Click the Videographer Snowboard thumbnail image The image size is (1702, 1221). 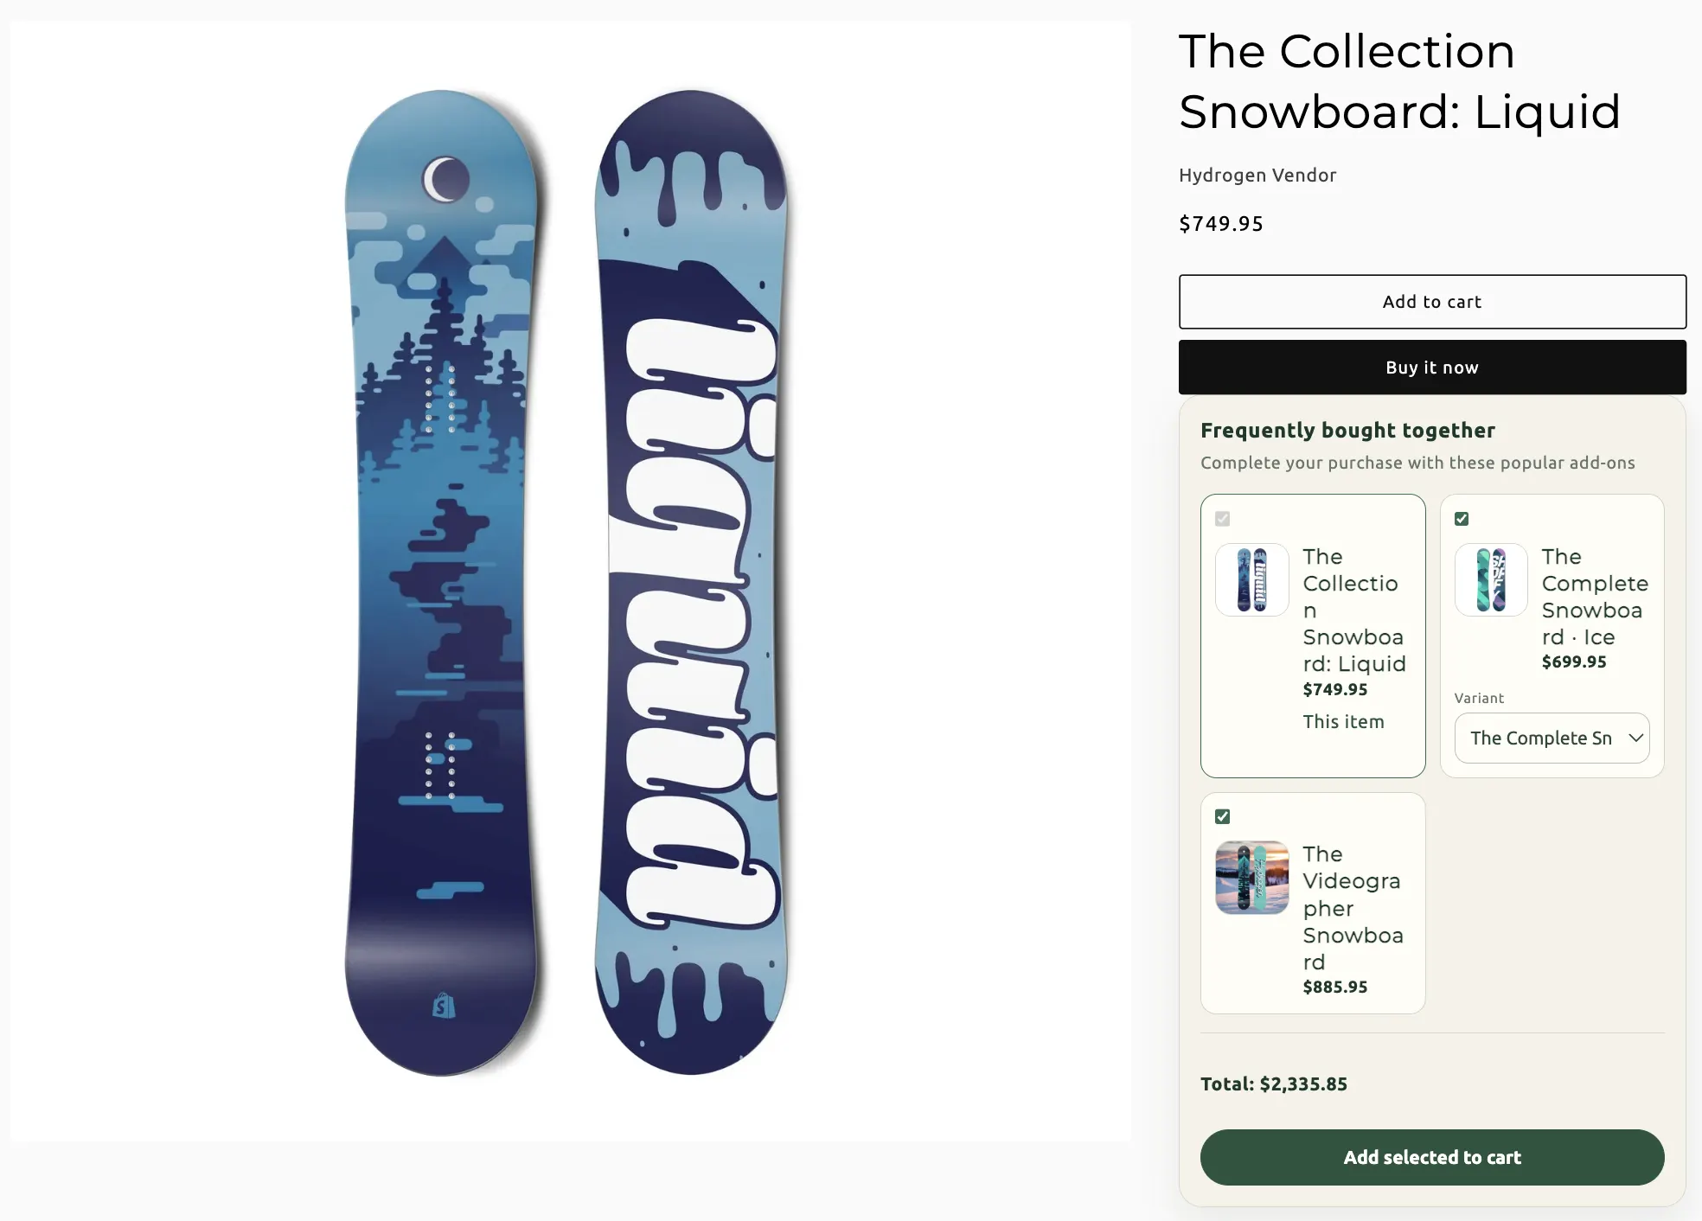pyautogui.click(x=1251, y=878)
